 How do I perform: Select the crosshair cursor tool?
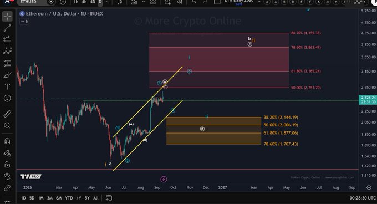click(x=7, y=16)
